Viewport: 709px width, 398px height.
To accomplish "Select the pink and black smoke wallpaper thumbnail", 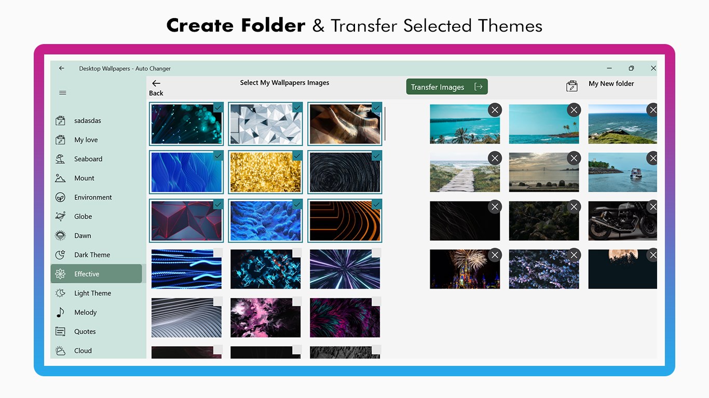I will (x=265, y=318).
